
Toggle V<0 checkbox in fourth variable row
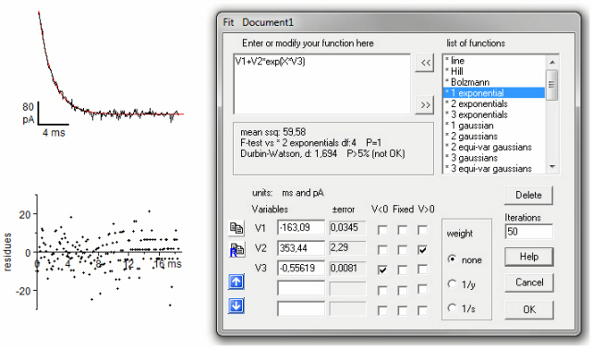coord(382,290)
